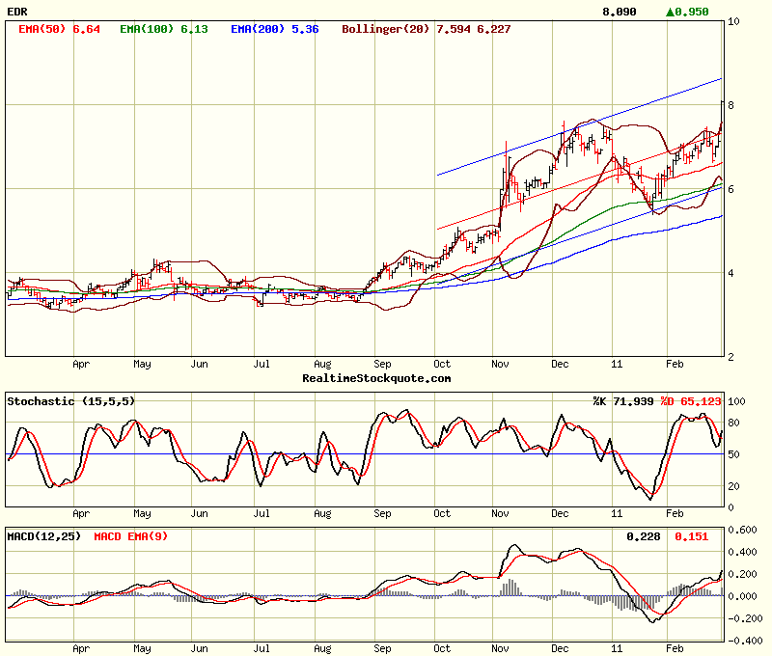This screenshot has height=656, width=772.
Task: Click the Jul label under the Stochastic chart
Action: pos(262,513)
